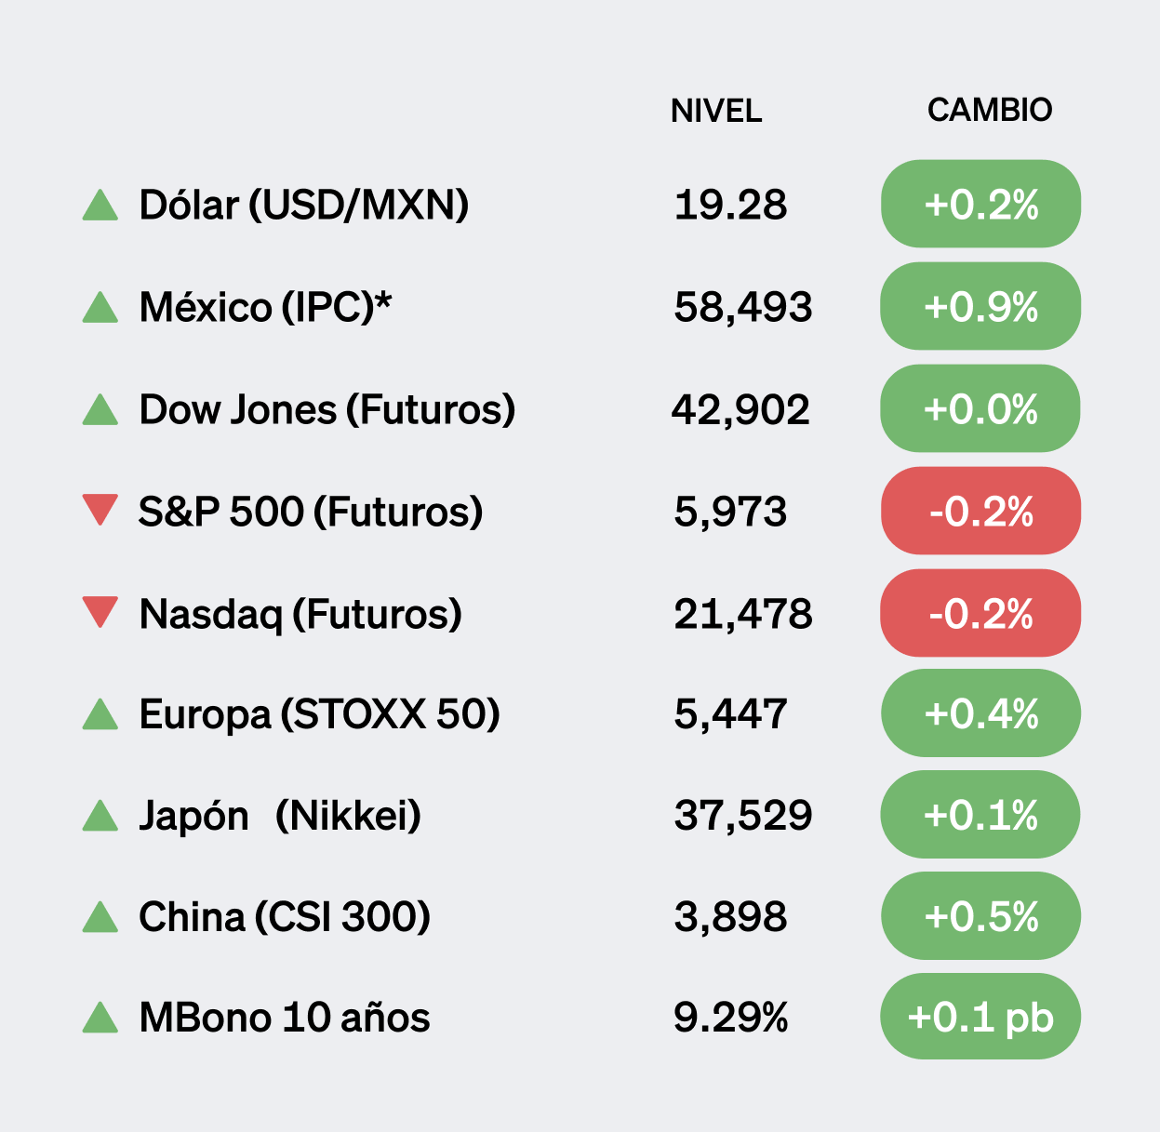This screenshot has width=1160, height=1132.
Task: Click the red down arrow beside S&P 500
Action: (100, 509)
